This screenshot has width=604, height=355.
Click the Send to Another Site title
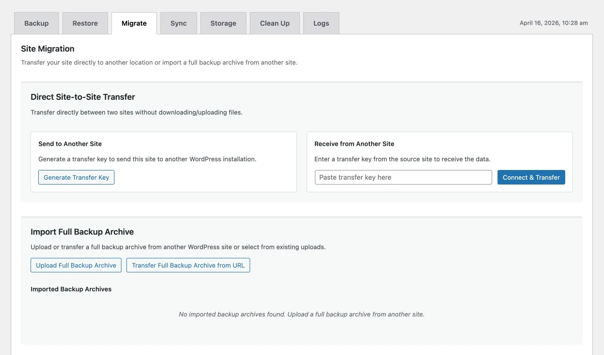tap(70, 144)
